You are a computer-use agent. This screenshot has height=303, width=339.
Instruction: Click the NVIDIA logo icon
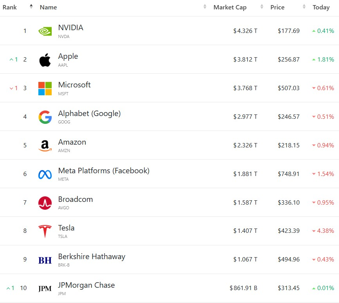(45, 31)
